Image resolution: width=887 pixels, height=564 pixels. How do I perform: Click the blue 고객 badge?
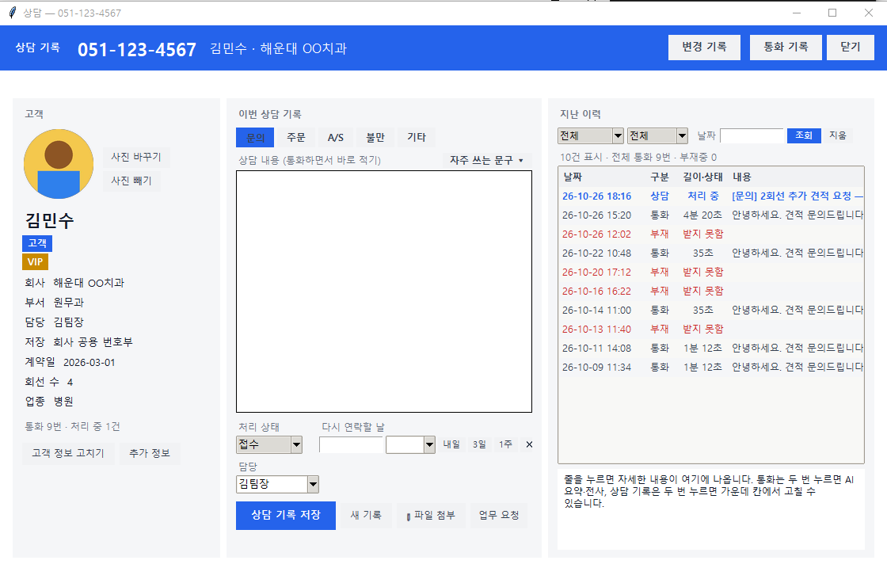[37, 243]
